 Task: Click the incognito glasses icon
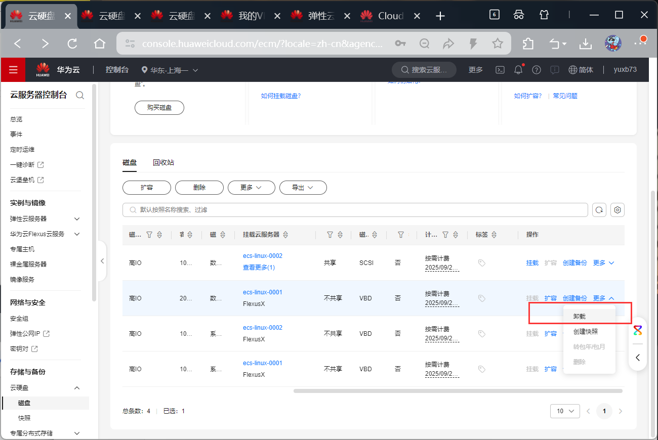pyautogui.click(x=519, y=15)
